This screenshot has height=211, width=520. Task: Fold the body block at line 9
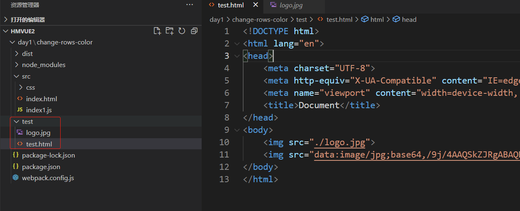pos(237,130)
